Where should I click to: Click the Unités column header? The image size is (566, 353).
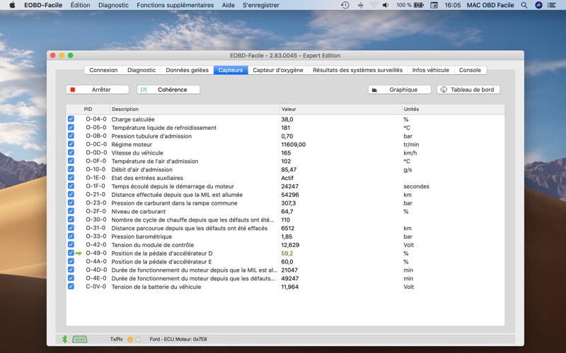(x=453, y=109)
